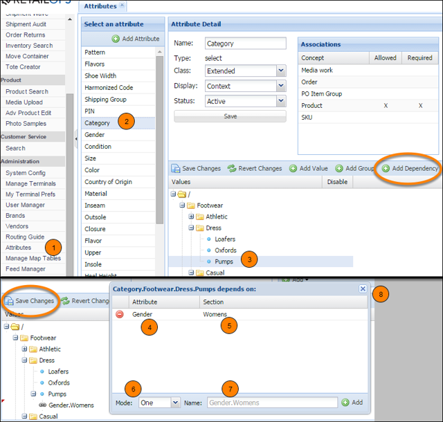The width and height of the screenshot is (443, 422).
Task: Open Routing Guide in sidebar
Action: pos(25,237)
